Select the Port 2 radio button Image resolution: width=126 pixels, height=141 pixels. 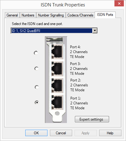(x=37, y=87)
